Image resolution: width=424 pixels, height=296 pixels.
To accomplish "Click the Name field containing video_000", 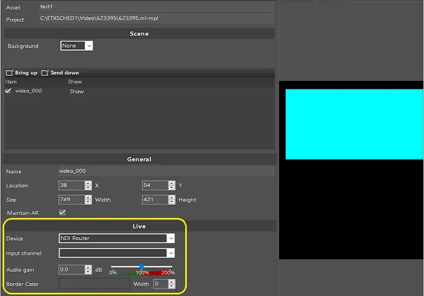I will [165, 171].
